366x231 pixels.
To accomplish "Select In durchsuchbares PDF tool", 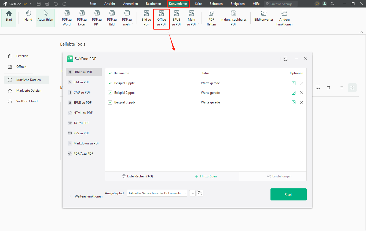I will pos(233,18).
